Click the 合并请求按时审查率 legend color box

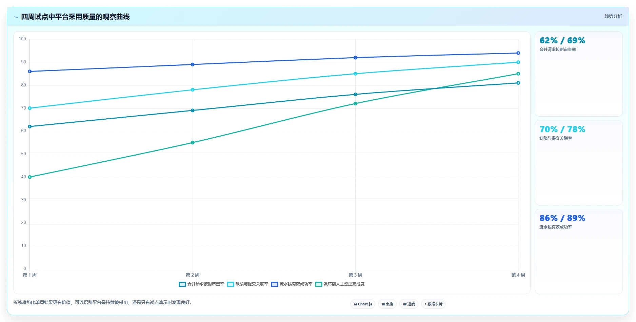point(182,284)
